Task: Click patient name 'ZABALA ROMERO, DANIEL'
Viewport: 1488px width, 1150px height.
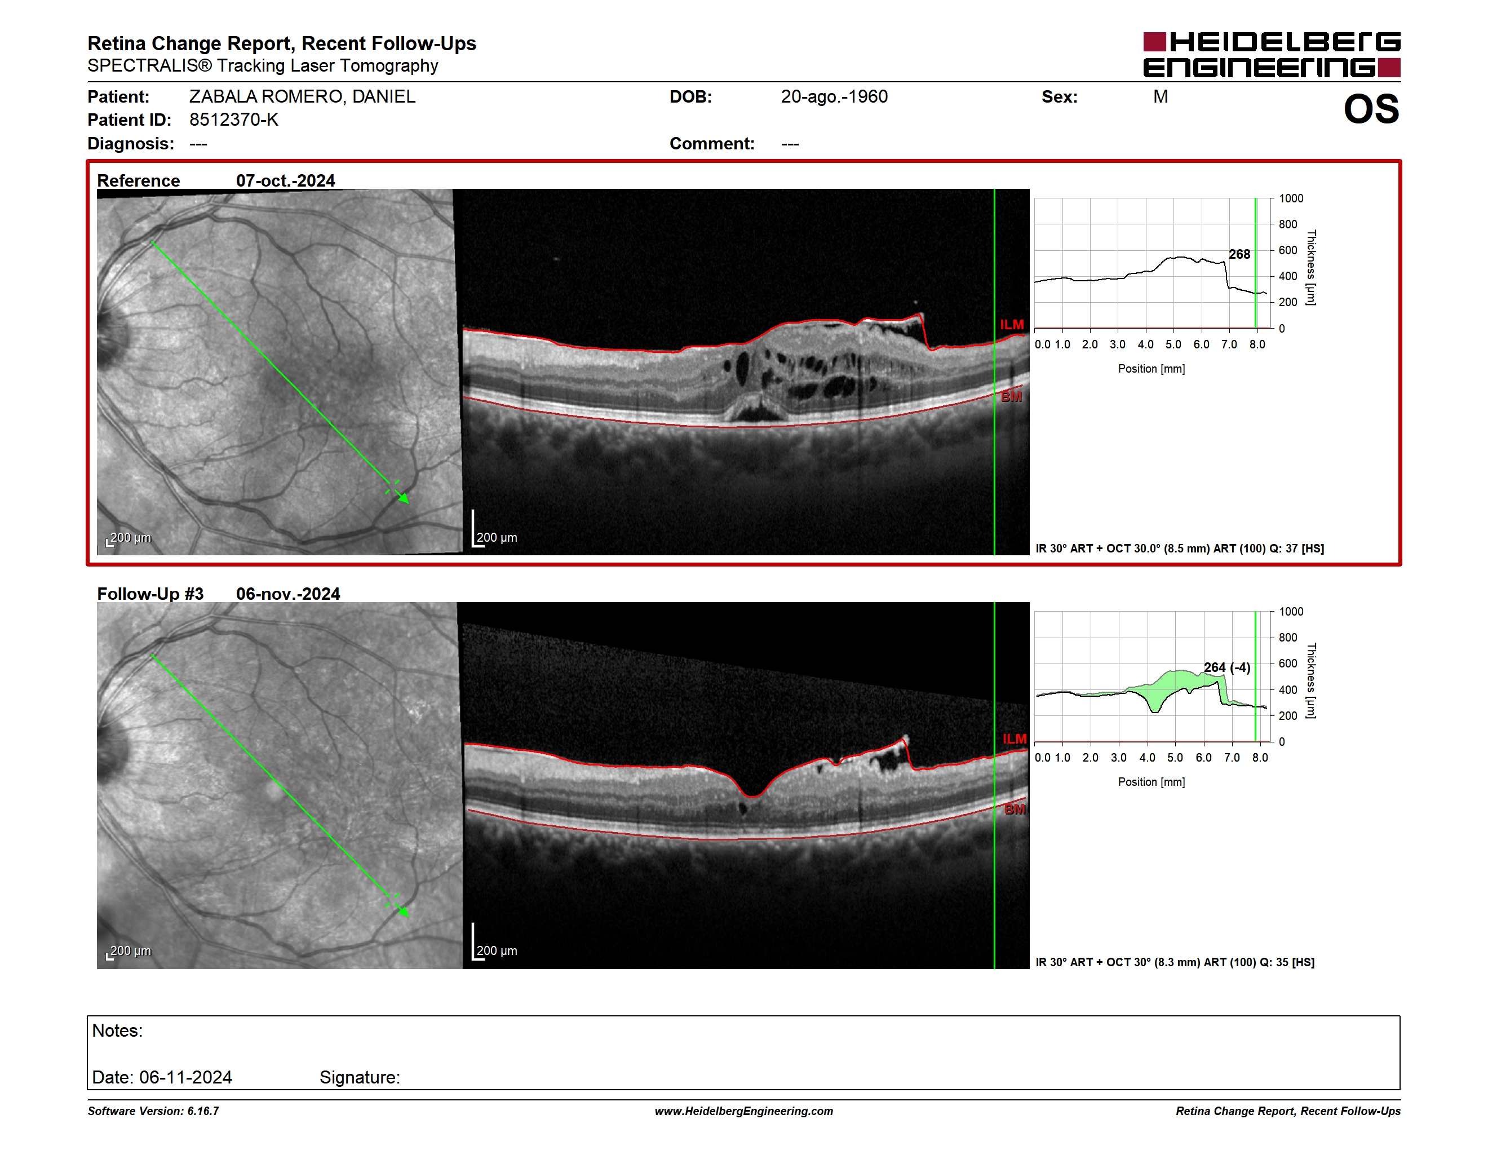Action: (303, 97)
